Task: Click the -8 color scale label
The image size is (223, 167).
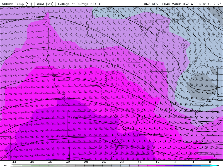Action: pyautogui.click(x=174, y=162)
